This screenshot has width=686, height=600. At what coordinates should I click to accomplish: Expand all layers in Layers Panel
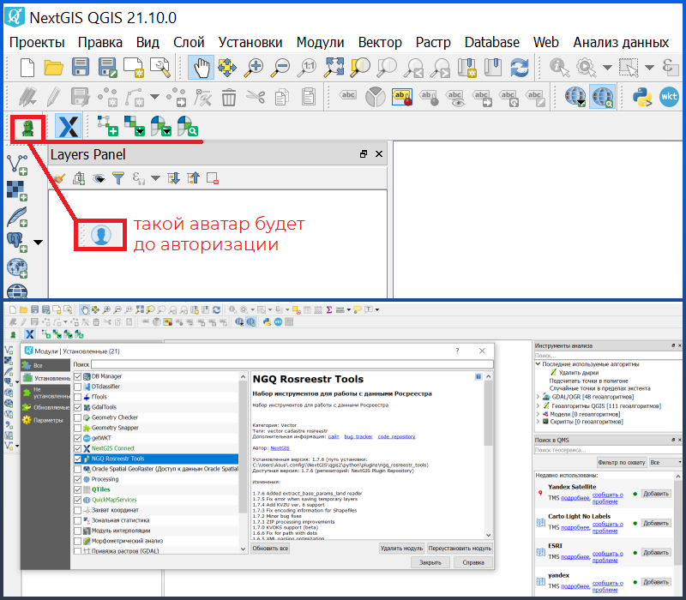[x=174, y=178]
